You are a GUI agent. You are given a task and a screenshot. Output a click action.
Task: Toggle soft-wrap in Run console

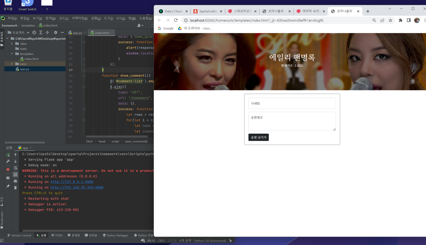tap(15, 168)
